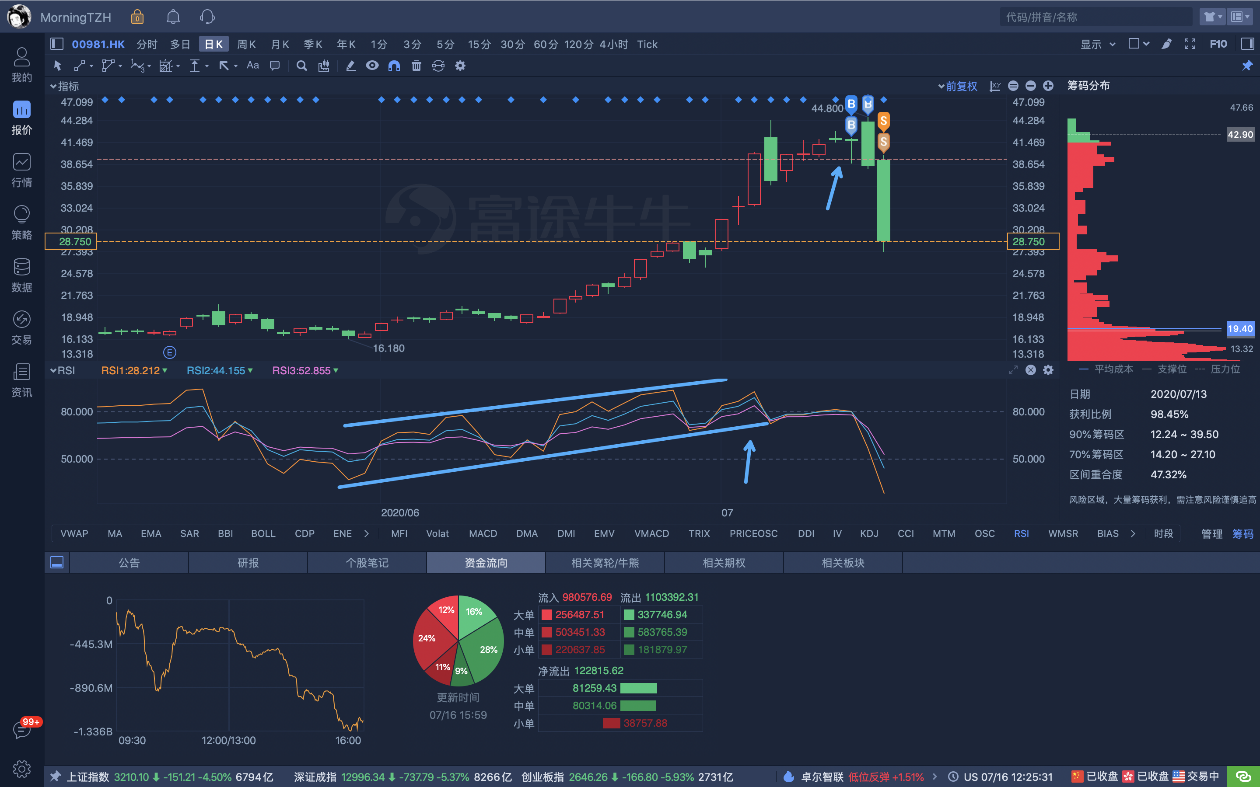Choose the polygon shape drawing tool
The width and height of the screenshot is (1260, 787).
108,66
